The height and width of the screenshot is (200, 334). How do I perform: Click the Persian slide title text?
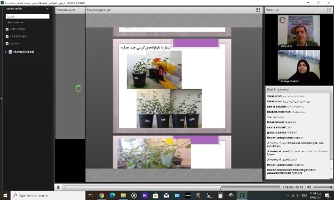(x=146, y=48)
